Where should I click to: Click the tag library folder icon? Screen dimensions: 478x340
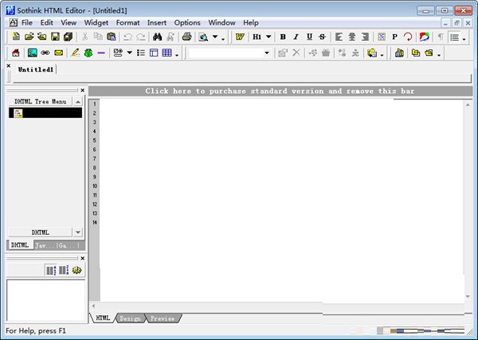(372, 53)
